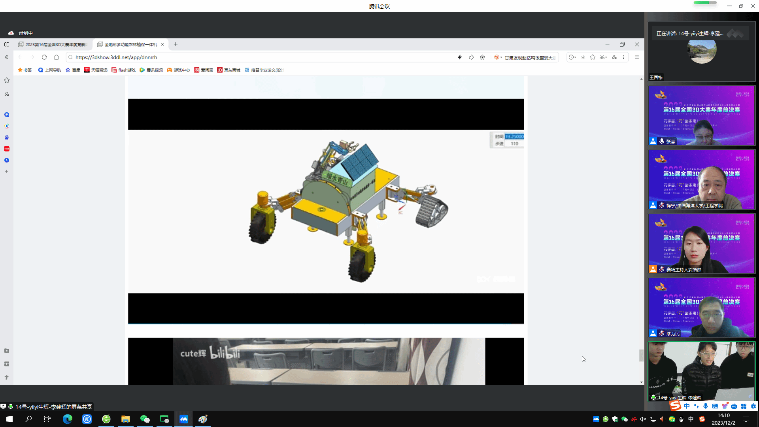Click the browser reload button
Viewport: 759px width, 427px height.
coord(44,57)
